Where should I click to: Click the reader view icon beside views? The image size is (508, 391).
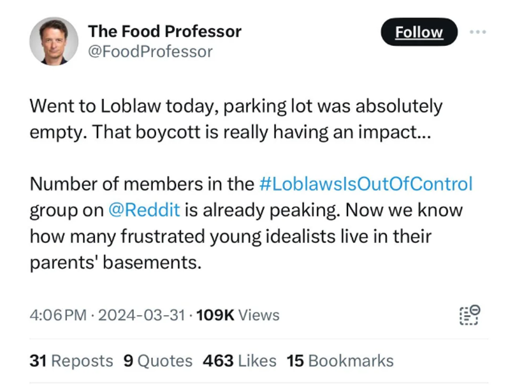click(469, 315)
